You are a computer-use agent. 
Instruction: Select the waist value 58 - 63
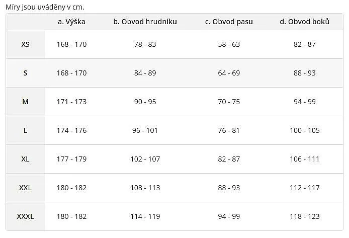click(x=229, y=44)
